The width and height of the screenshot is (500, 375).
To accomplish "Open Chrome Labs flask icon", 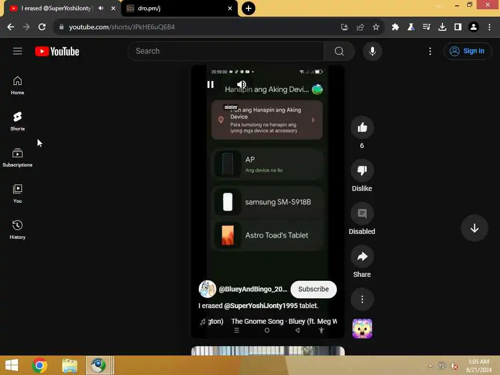I will pos(411,27).
